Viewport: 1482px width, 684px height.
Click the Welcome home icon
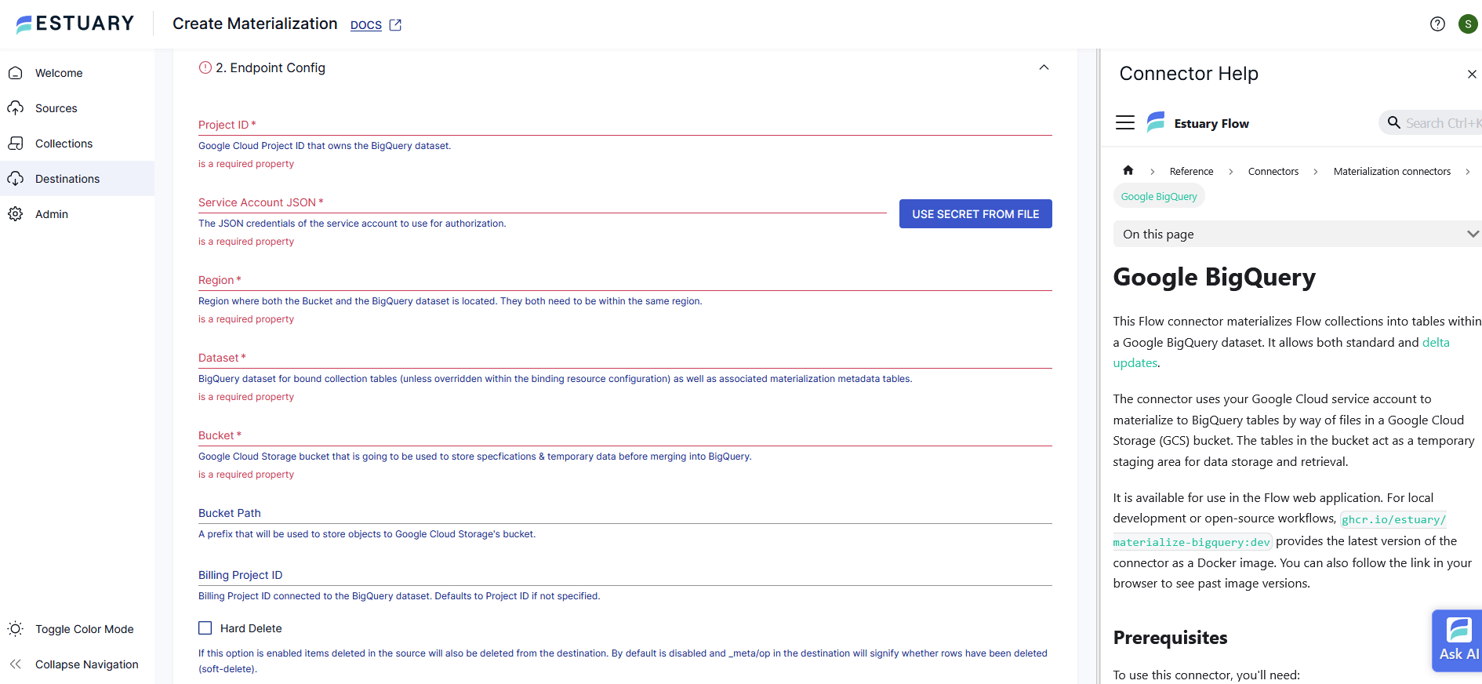tap(15, 73)
